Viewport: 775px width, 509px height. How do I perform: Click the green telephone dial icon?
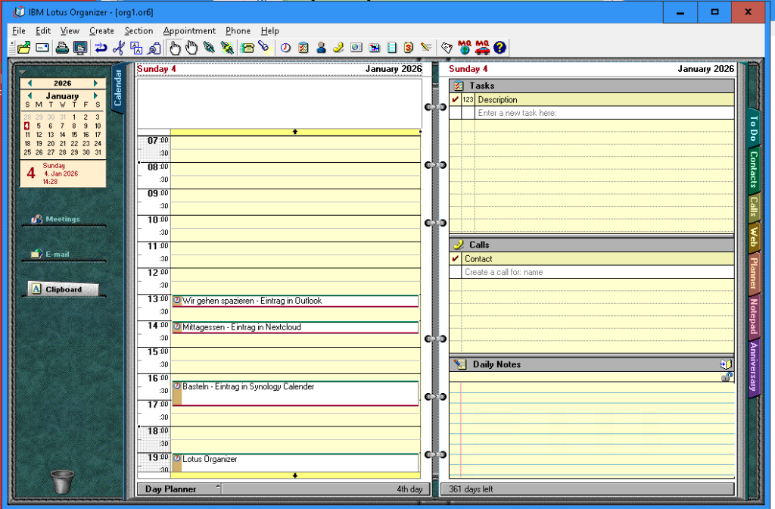pos(247,48)
